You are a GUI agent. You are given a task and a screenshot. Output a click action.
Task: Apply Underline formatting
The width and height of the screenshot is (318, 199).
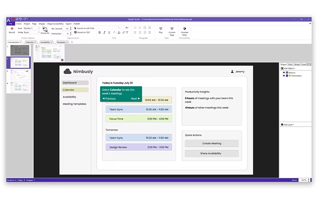(109, 33)
